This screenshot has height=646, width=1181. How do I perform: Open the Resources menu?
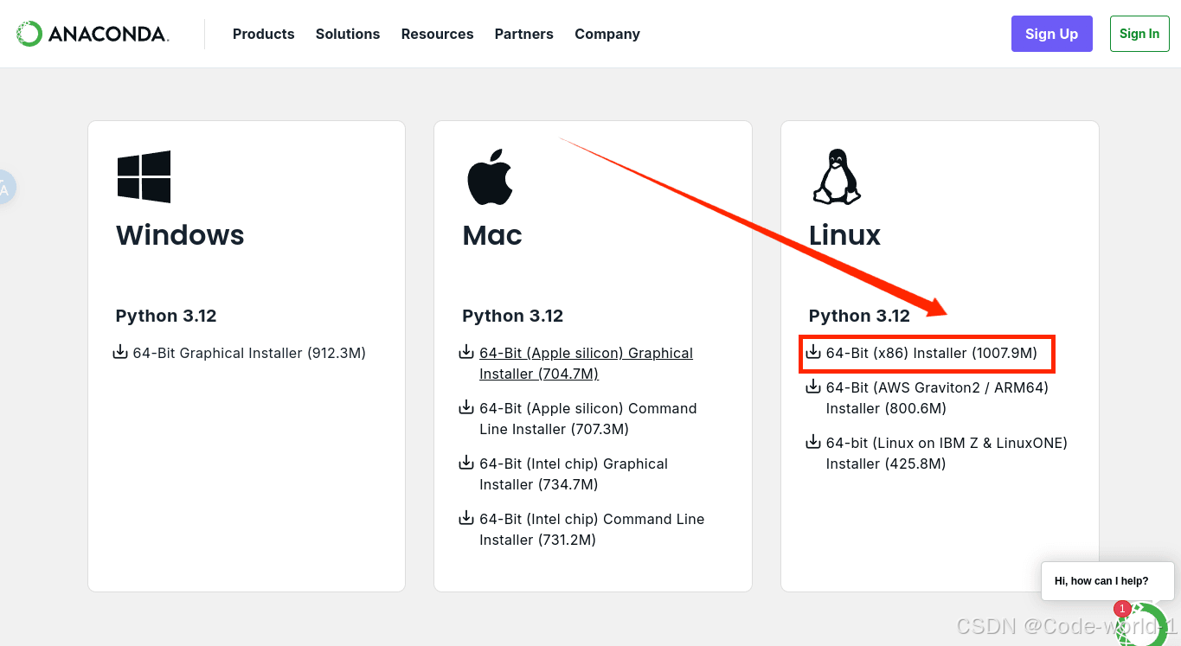437,34
